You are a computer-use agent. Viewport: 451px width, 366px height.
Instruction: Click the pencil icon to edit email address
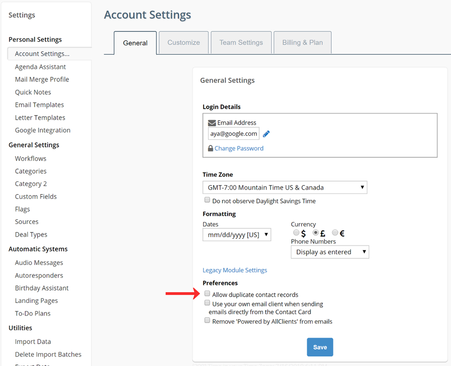tap(266, 133)
